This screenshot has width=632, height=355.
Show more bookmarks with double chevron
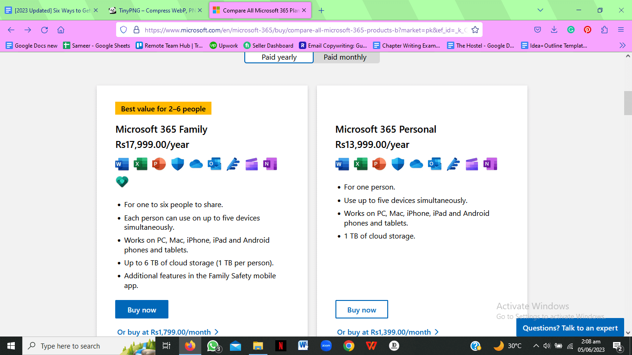[x=622, y=45]
